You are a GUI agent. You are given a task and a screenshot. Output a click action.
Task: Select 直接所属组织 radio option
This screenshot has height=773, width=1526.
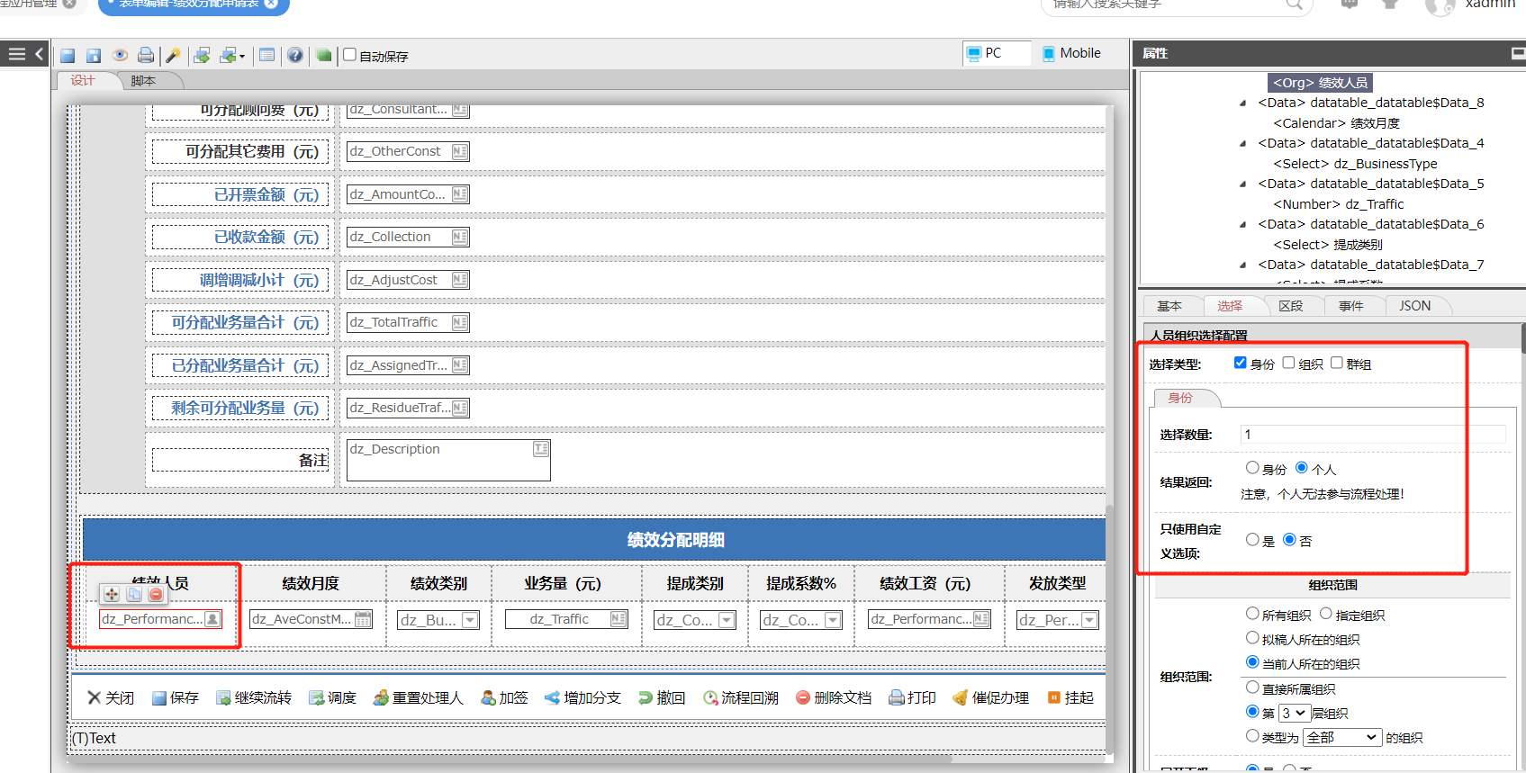pyautogui.click(x=1252, y=688)
